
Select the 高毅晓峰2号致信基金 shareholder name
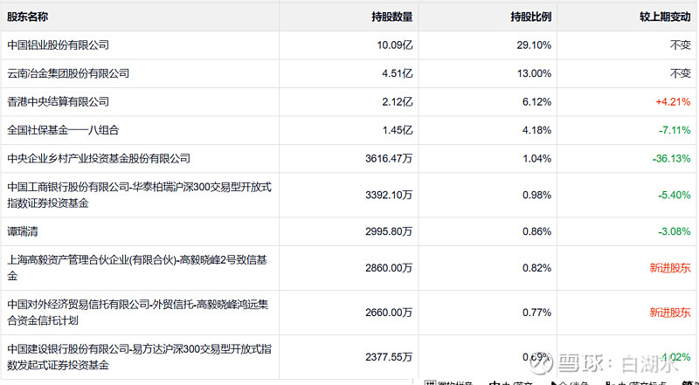137,268
